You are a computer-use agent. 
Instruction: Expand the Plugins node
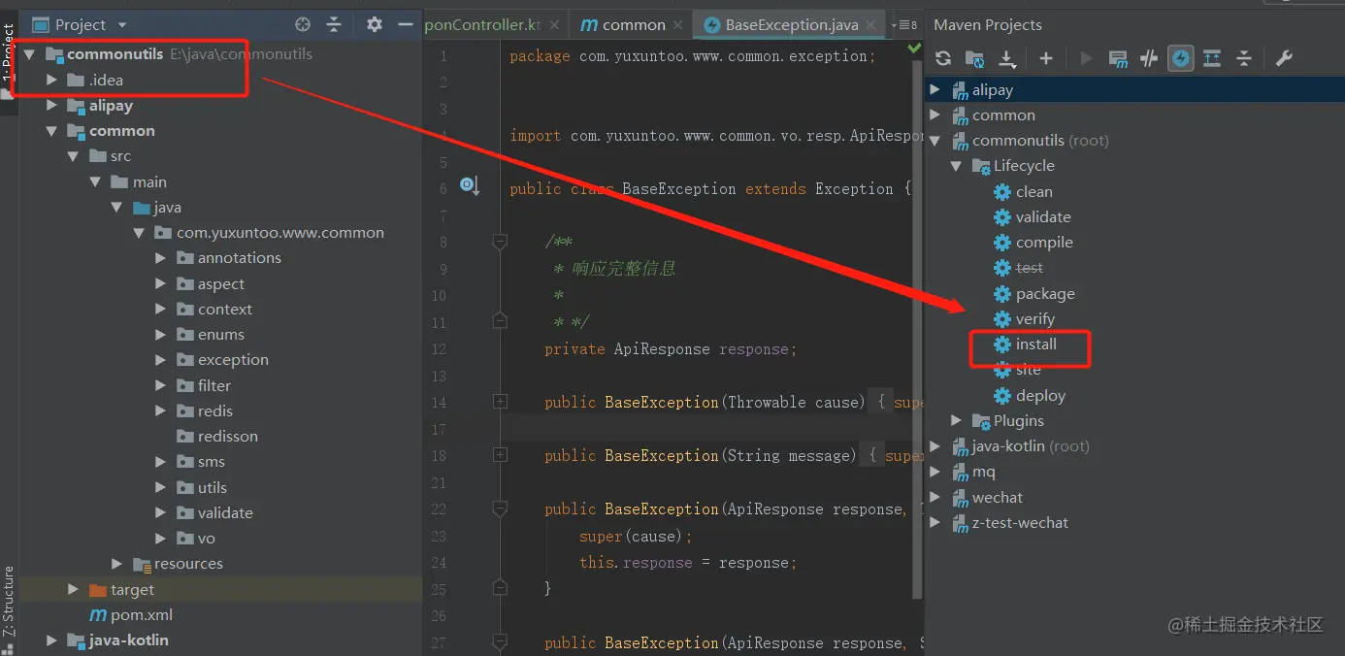pyautogui.click(x=956, y=421)
